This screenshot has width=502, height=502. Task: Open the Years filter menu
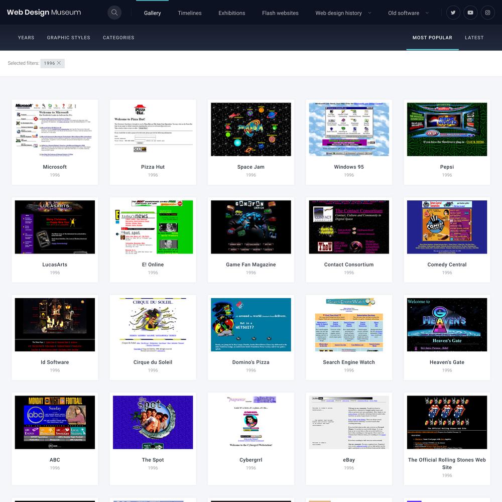coord(26,38)
